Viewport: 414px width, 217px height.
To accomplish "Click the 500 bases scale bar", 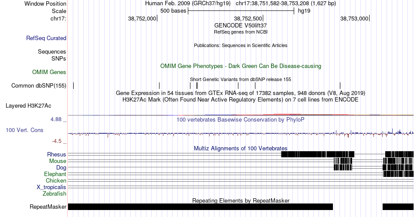I will (241, 11).
